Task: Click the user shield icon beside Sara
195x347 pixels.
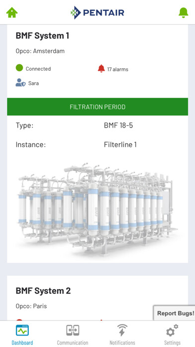Action: pos(20,83)
